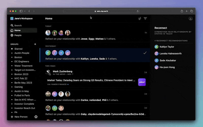The image size is (203, 127).
Task: Open Gaby reflection card text
Action: pyautogui.click(x=96, y=114)
